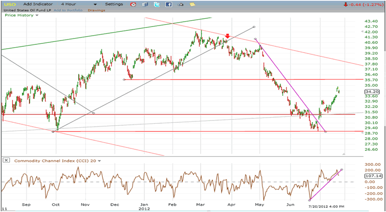Click the camera snapshot icon
The image size is (386, 212).
pos(180,4)
